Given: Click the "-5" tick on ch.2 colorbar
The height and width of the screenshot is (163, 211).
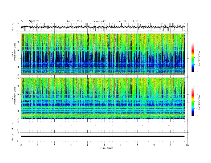Looking at the screenshot, I should pyautogui.click(x=197, y=101).
